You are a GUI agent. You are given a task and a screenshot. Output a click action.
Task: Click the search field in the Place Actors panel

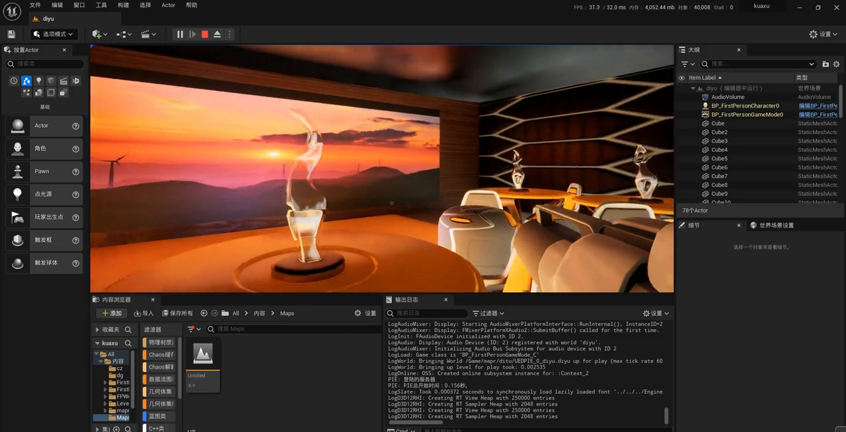(45, 64)
